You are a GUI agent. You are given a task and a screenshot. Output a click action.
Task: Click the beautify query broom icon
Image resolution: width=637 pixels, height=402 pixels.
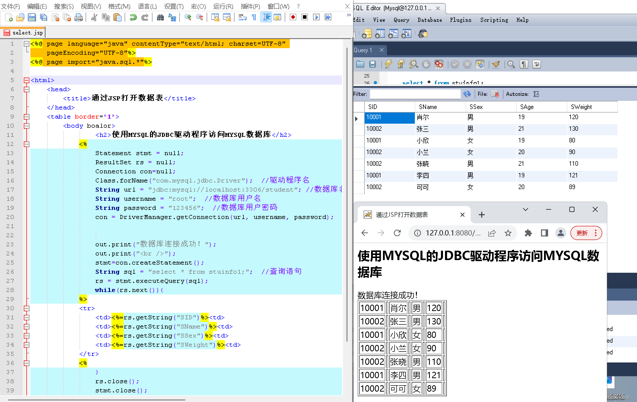point(496,64)
